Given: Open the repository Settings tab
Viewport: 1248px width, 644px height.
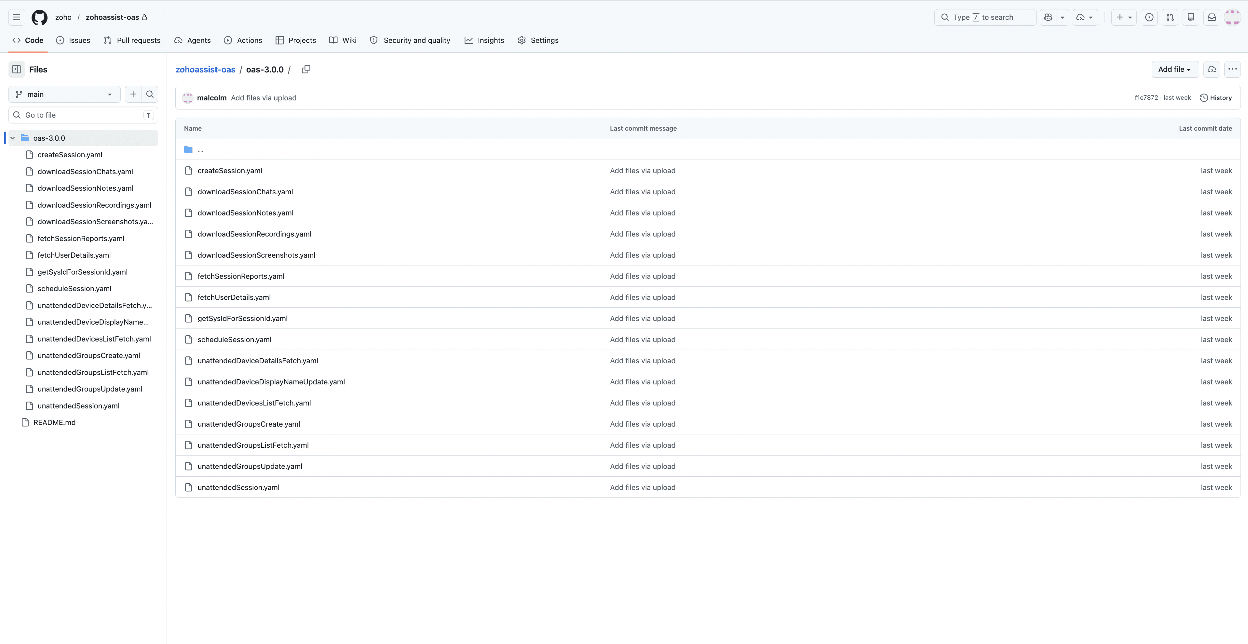Looking at the screenshot, I should (538, 40).
